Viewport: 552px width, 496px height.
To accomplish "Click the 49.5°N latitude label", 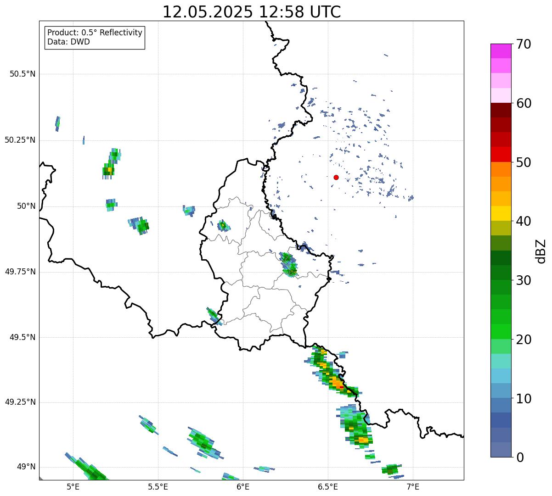I will (23, 337).
